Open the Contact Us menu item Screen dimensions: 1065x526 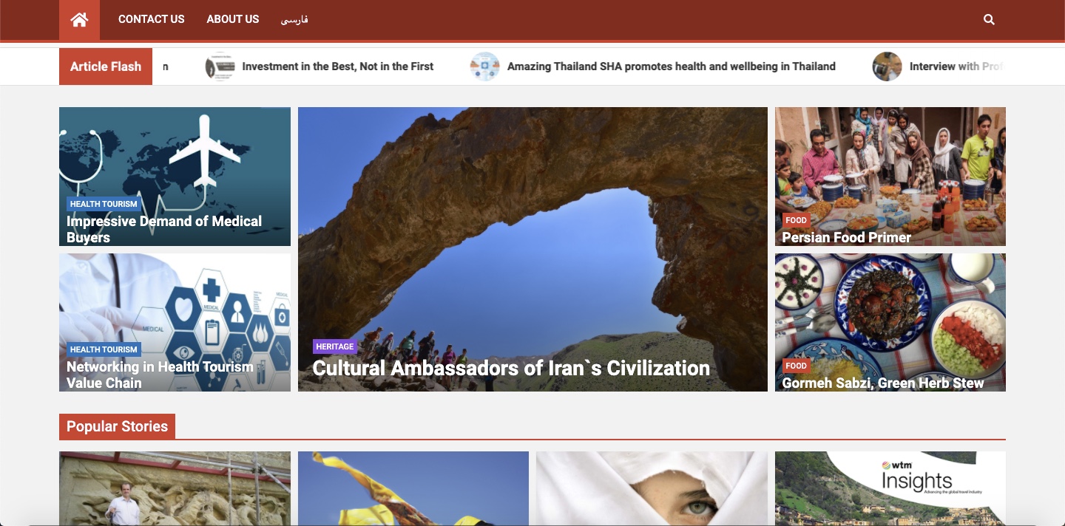(x=151, y=19)
